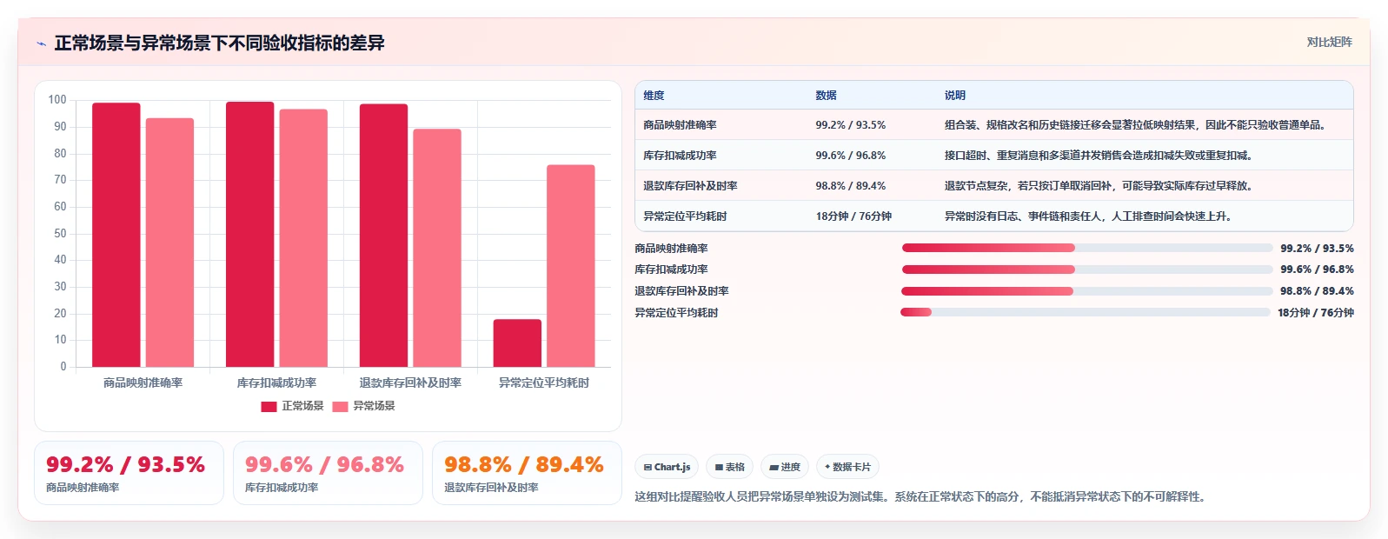This screenshot has width=1388, height=539.
Task: Click the 商品映射准确率 x-axis label
Action: pyautogui.click(x=143, y=383)
